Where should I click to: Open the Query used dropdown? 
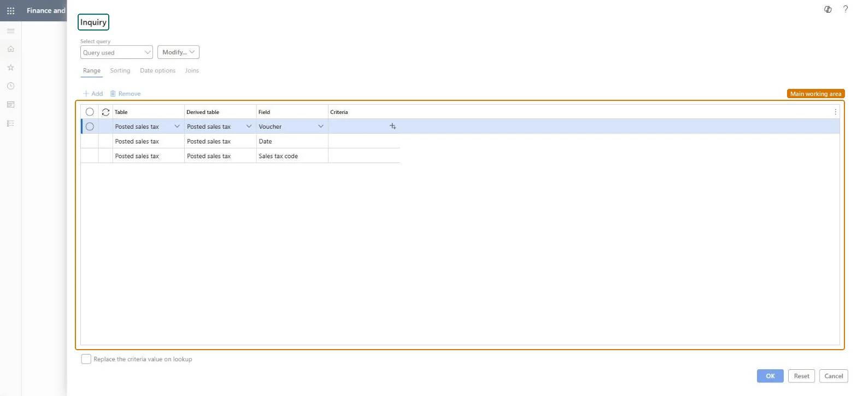click(x=116, y=52)
